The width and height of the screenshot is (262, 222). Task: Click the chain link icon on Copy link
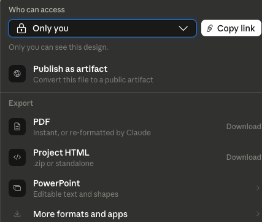tap(210, 28)
